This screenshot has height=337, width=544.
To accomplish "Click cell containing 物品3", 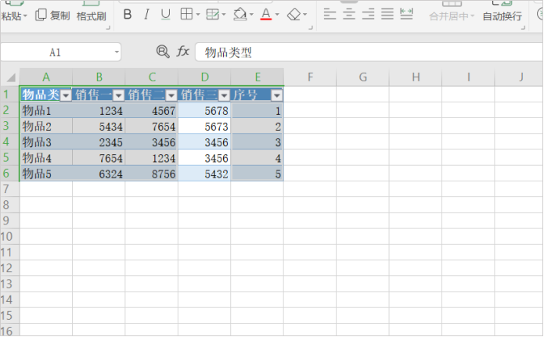I will pos(46,142).
